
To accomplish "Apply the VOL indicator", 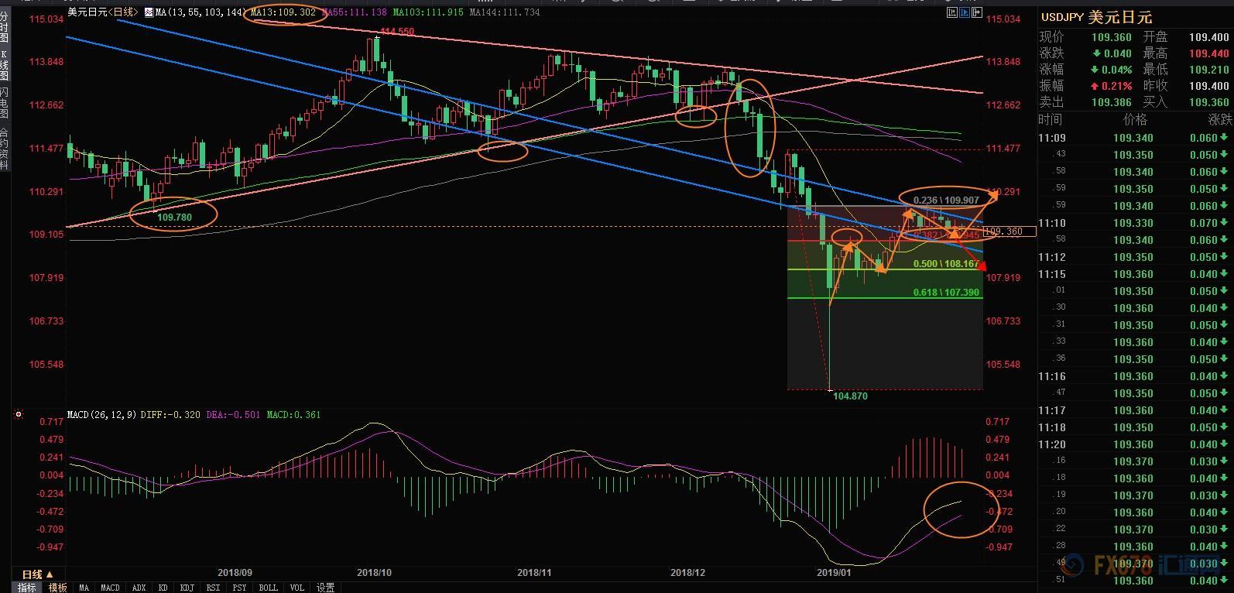I will 297,588.
